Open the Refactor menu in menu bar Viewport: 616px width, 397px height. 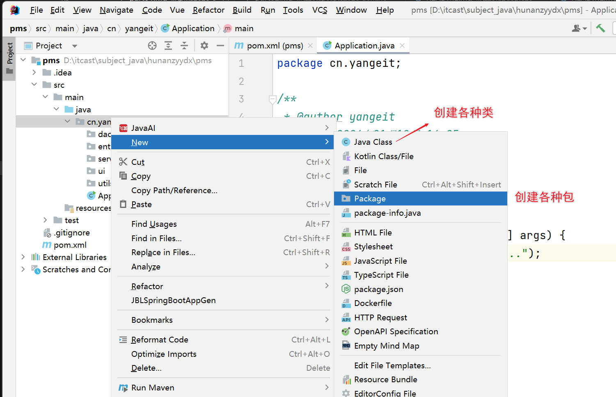point(208,10)
